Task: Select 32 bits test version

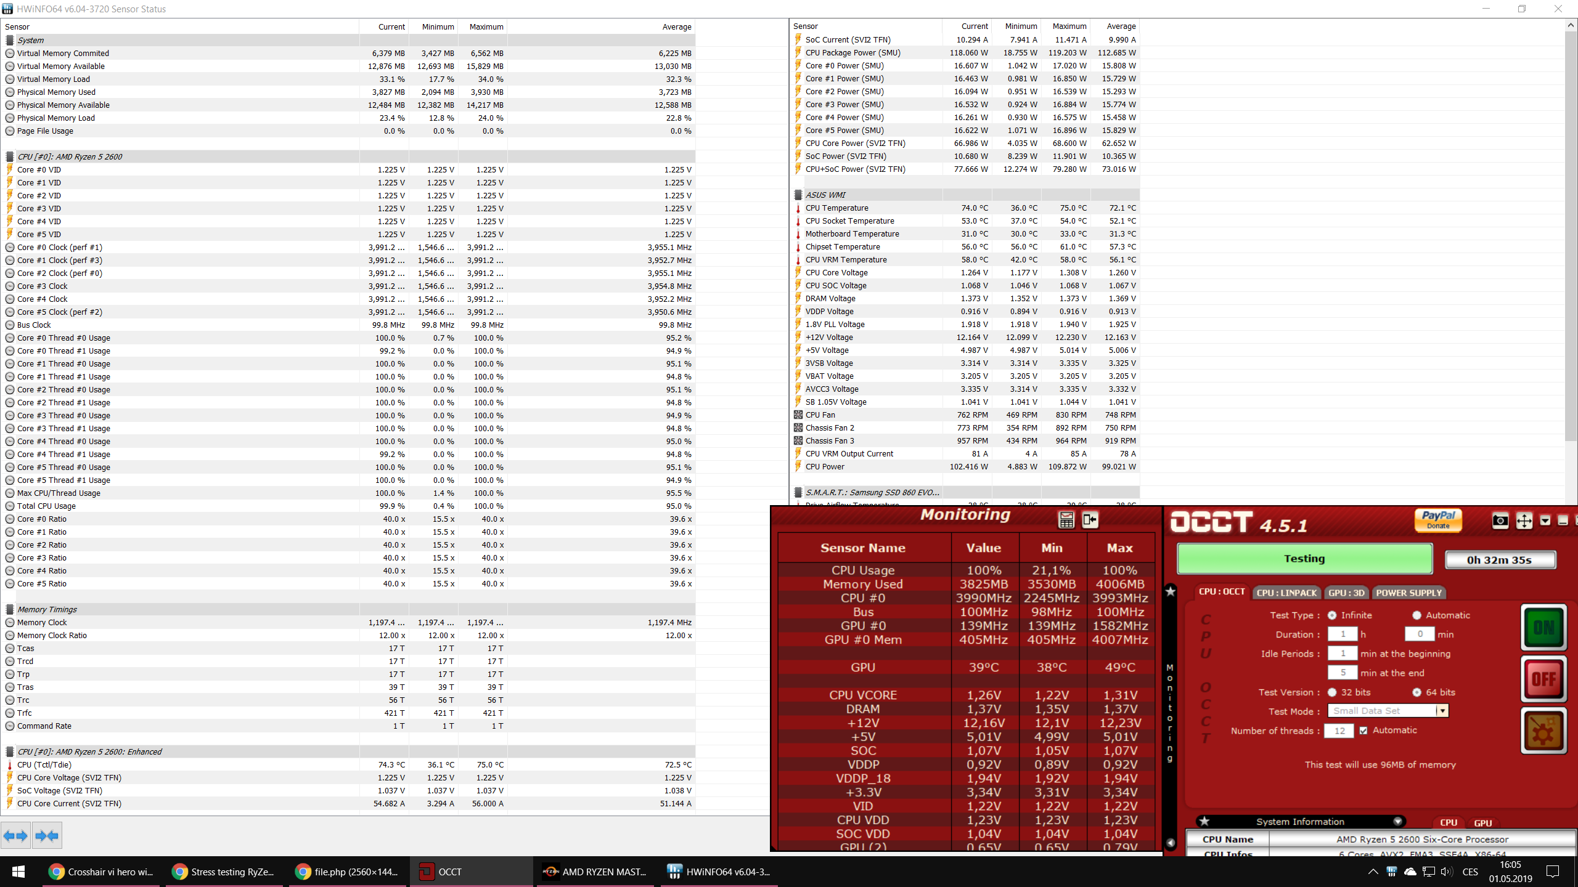Action: pyautogui.click(x=1332, y=692)
